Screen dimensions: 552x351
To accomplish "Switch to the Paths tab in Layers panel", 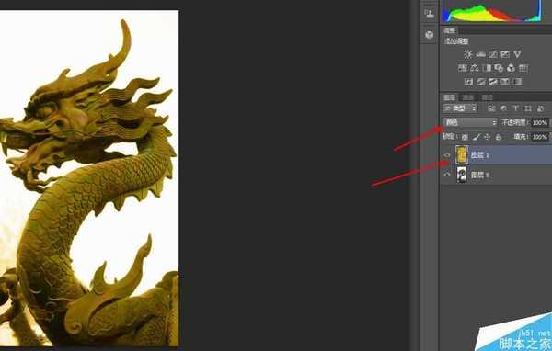I will click(x=488, y=97).
